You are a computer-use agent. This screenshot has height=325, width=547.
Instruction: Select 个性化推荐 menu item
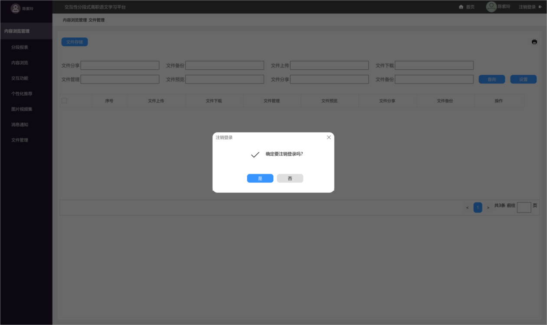[22, 93]
